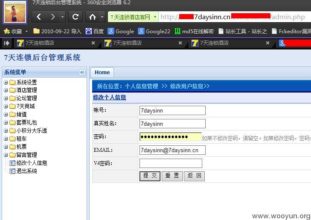The height and width of the screenshot is (220, 311).
Task: Open the 修改个人信息 menu item
Action: (32, 163)
